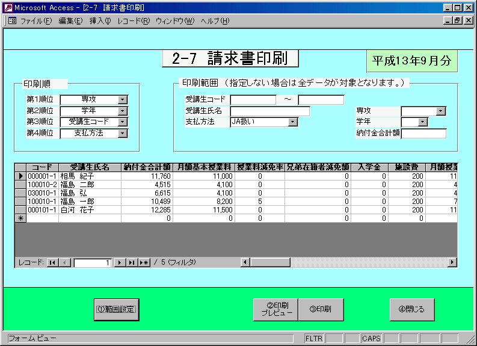Click the 受講生コード start input field
The image size is (477, 346).
click(253, 100)
